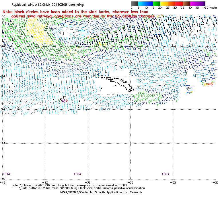Click the "Rapidscat Winds(12.5KM) 20160805 ascending" title
218x197 pixels.
[48, 5]
